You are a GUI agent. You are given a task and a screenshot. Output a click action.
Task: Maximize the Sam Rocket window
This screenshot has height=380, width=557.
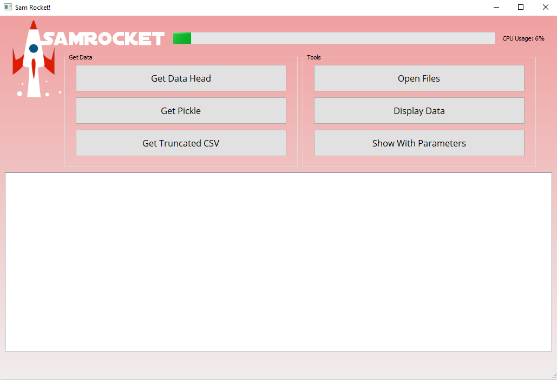pyautogui.click(x=521, y=7)
